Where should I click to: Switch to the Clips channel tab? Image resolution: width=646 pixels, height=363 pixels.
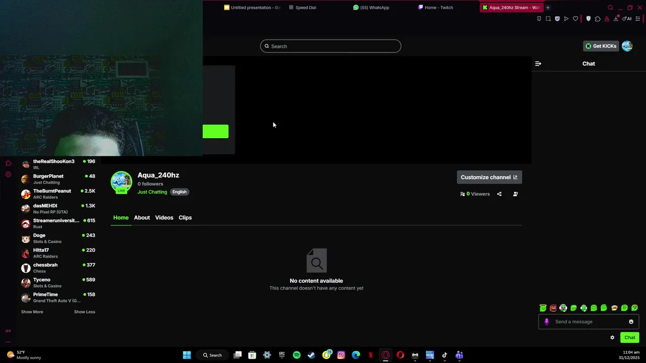coord(185,218)
